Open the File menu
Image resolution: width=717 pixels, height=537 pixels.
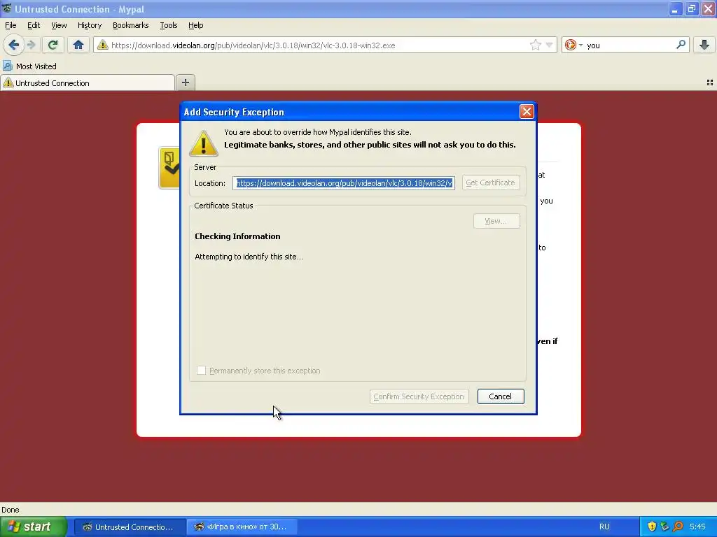click(11, 25)
